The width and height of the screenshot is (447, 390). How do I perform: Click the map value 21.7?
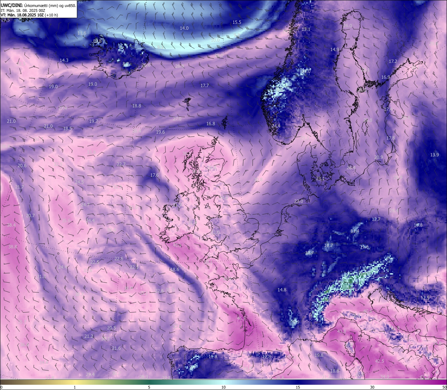point(19,187)
